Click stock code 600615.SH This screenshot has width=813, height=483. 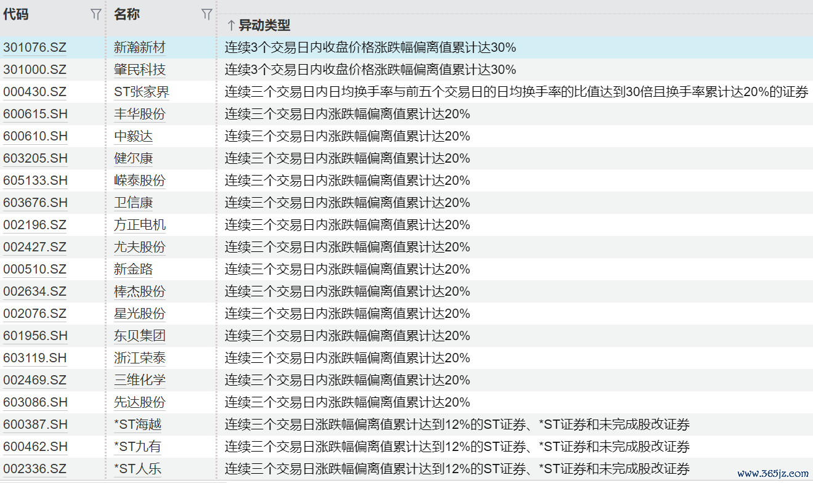pos(35,114)
